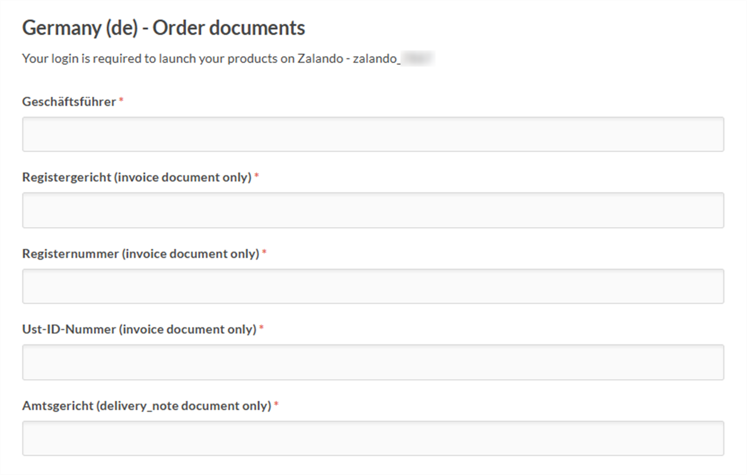Click the word Zalando in the description
747x475 pixels.
click(320, 58)
